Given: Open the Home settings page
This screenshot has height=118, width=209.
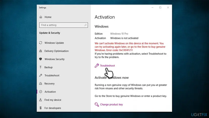Looking at the screenshot, I should coord(48,17).
